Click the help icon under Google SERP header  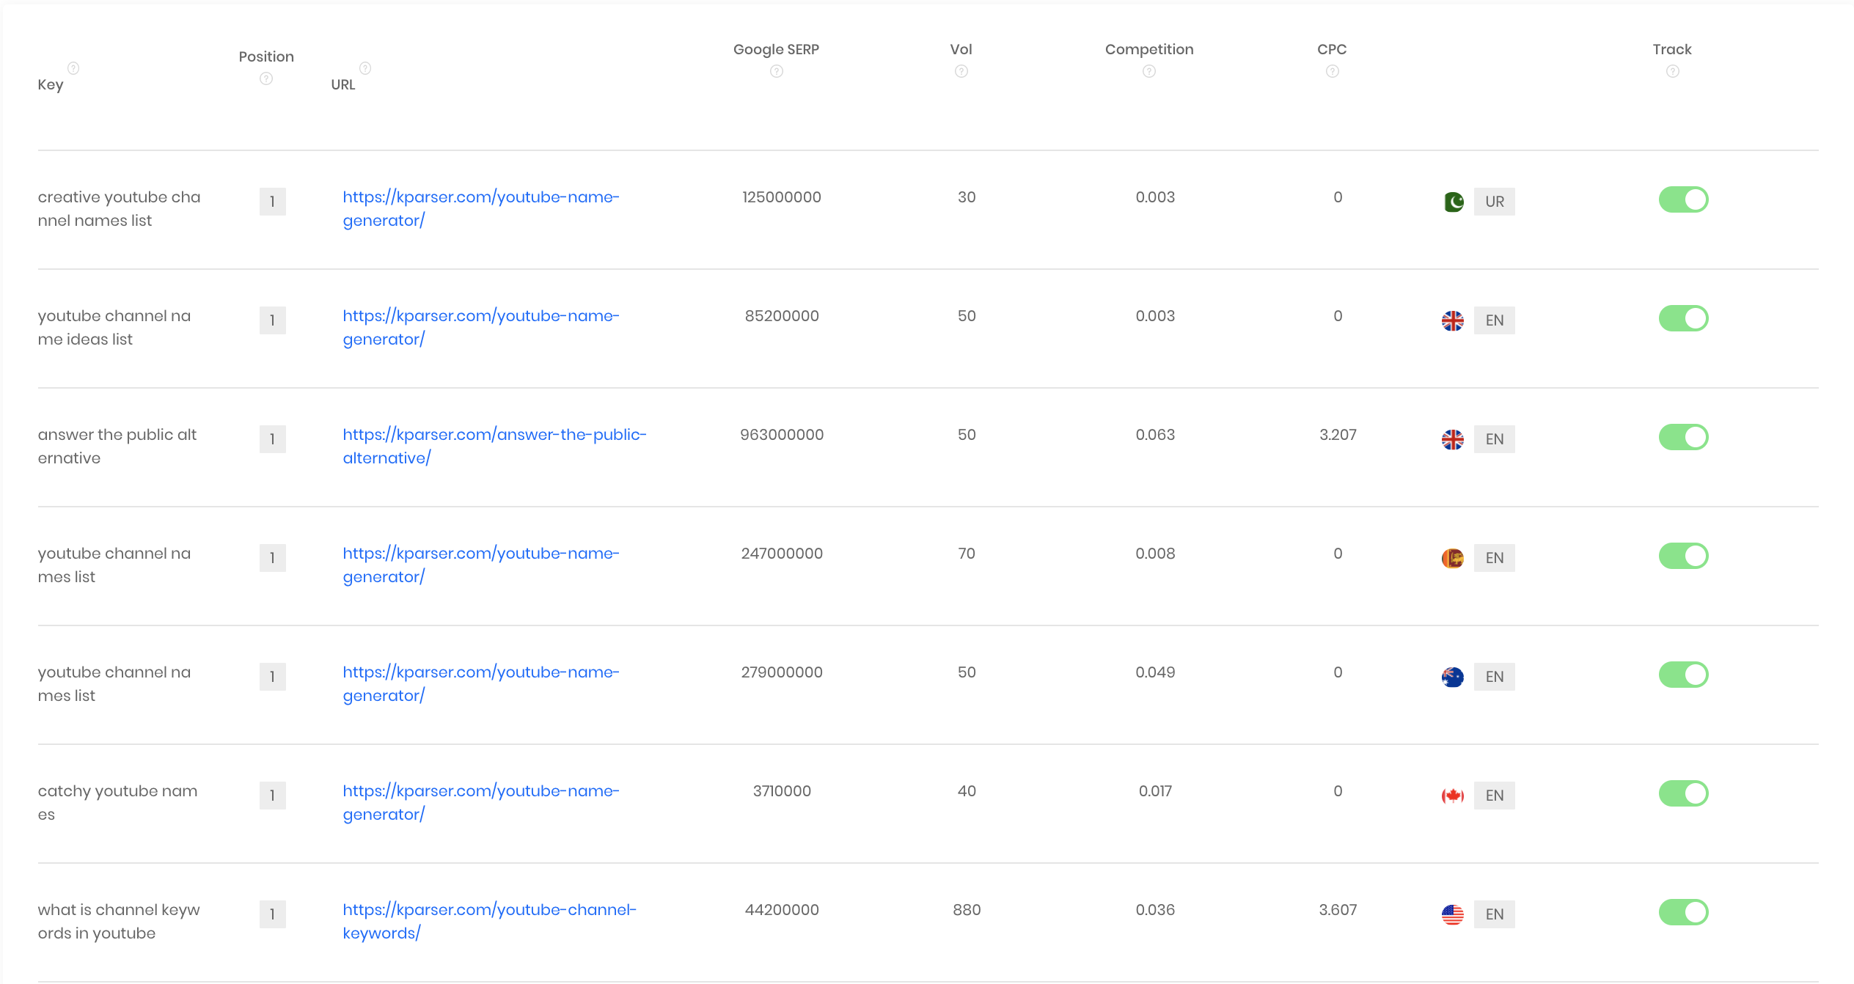pos(777,71)
